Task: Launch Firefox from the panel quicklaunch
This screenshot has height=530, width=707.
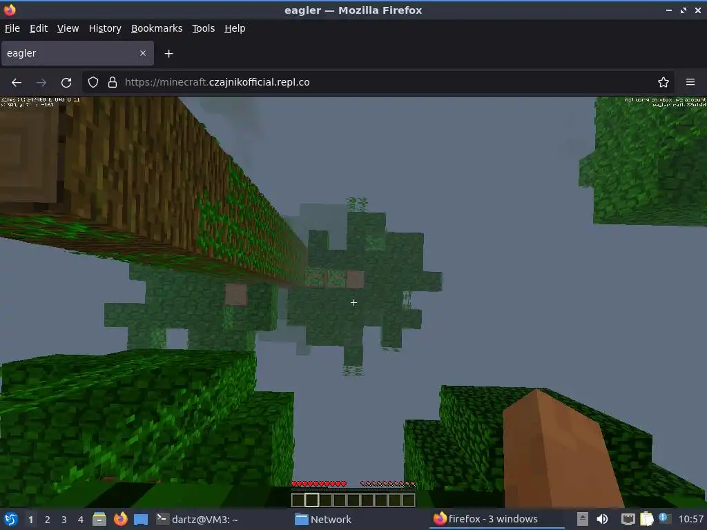Action: click(120, 519)
